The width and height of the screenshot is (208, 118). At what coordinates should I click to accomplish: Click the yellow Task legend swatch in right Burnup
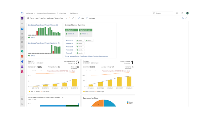coord(84,91)
